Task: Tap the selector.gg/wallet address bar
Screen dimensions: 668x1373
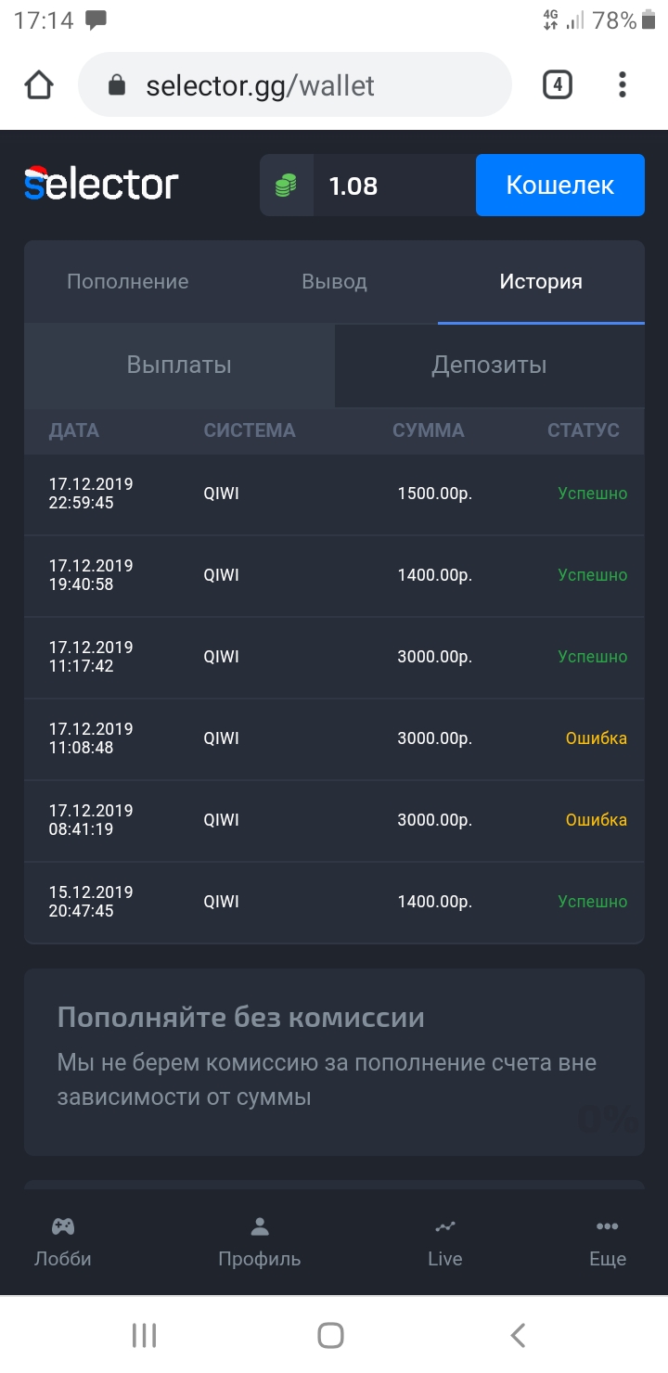Action: point(295,86)
